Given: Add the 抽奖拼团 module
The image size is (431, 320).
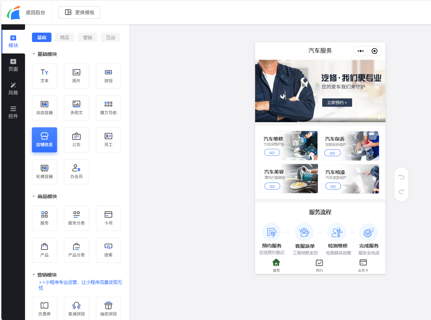Looking at the screenshot, I should (x=108, y=308).
